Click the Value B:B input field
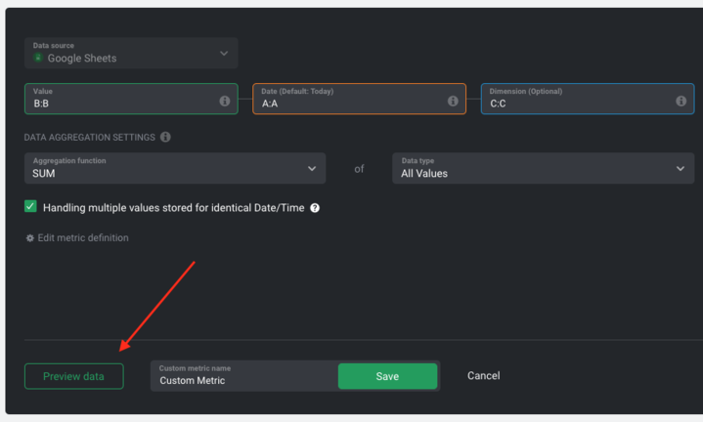The height and width of the screenshot is (422, 703). (x=131, y=99)
